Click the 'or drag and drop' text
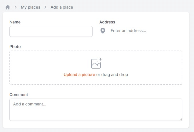Screen dimensions: 194x132 tap(112, 75)
